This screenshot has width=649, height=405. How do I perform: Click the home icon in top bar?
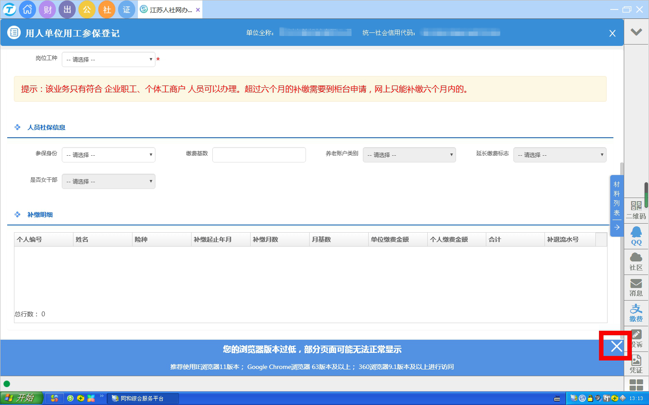point(27,9)
